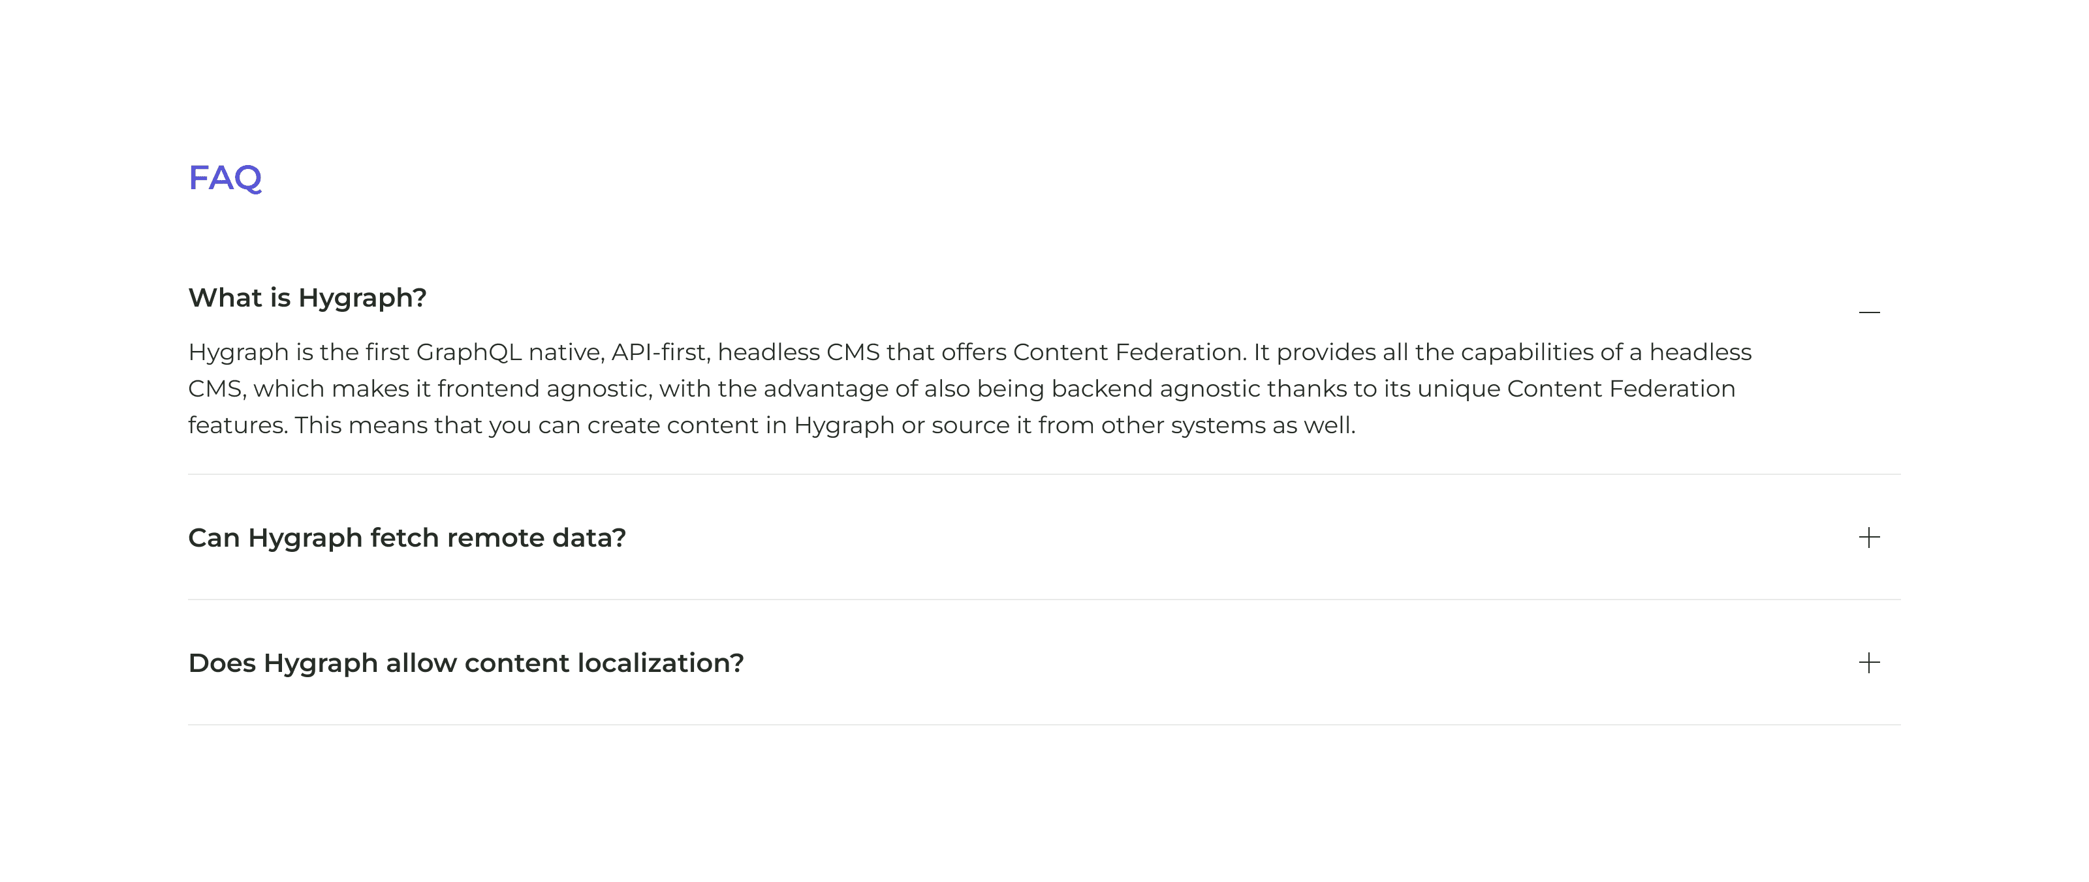Screen dimensions: 2089x882
Task: Click plus icon beside remote data question
Action: (x=1868, y=538)
